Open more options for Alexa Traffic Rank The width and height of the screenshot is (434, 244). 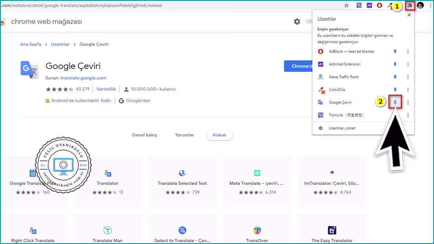point(408,77)
